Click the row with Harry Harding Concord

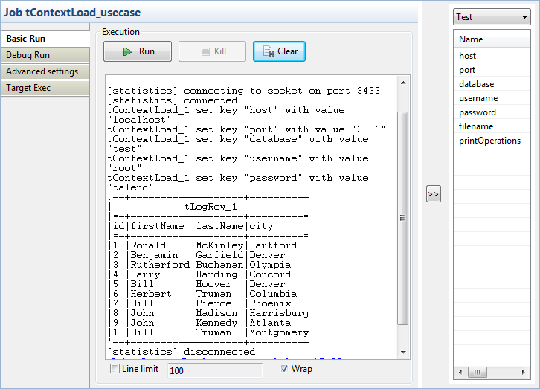(210, 274)
